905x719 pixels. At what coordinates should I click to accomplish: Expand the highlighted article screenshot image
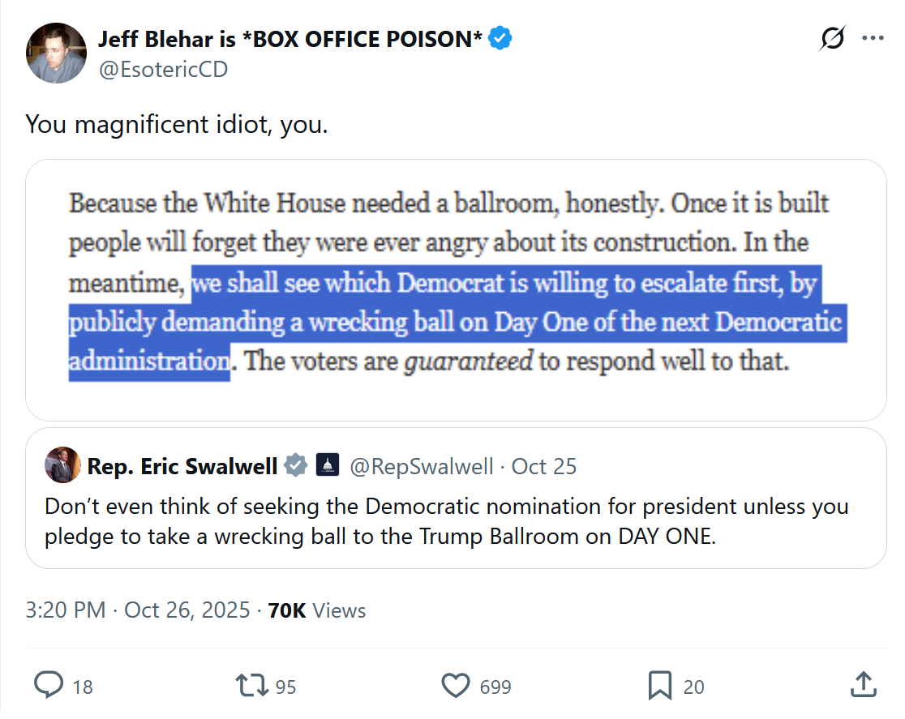tap(456, 289)
